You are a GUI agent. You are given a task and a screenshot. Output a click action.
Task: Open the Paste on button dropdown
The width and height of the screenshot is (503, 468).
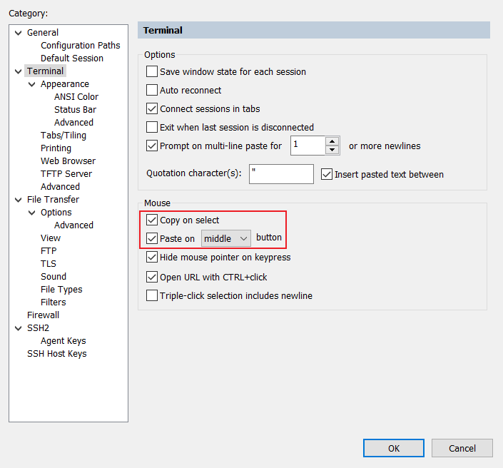pyautogui.click(x=226, y=238)
